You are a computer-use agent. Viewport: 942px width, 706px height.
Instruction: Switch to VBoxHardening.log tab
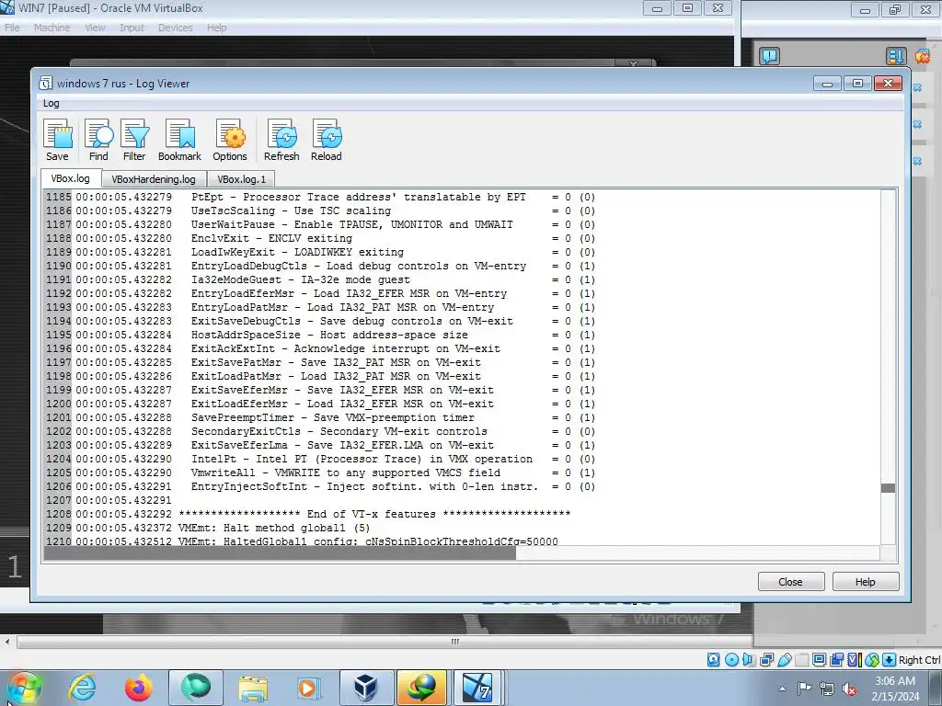tap(154, 179)
